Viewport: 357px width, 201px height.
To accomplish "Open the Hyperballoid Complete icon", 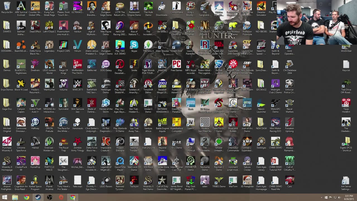I will point(177,125).
